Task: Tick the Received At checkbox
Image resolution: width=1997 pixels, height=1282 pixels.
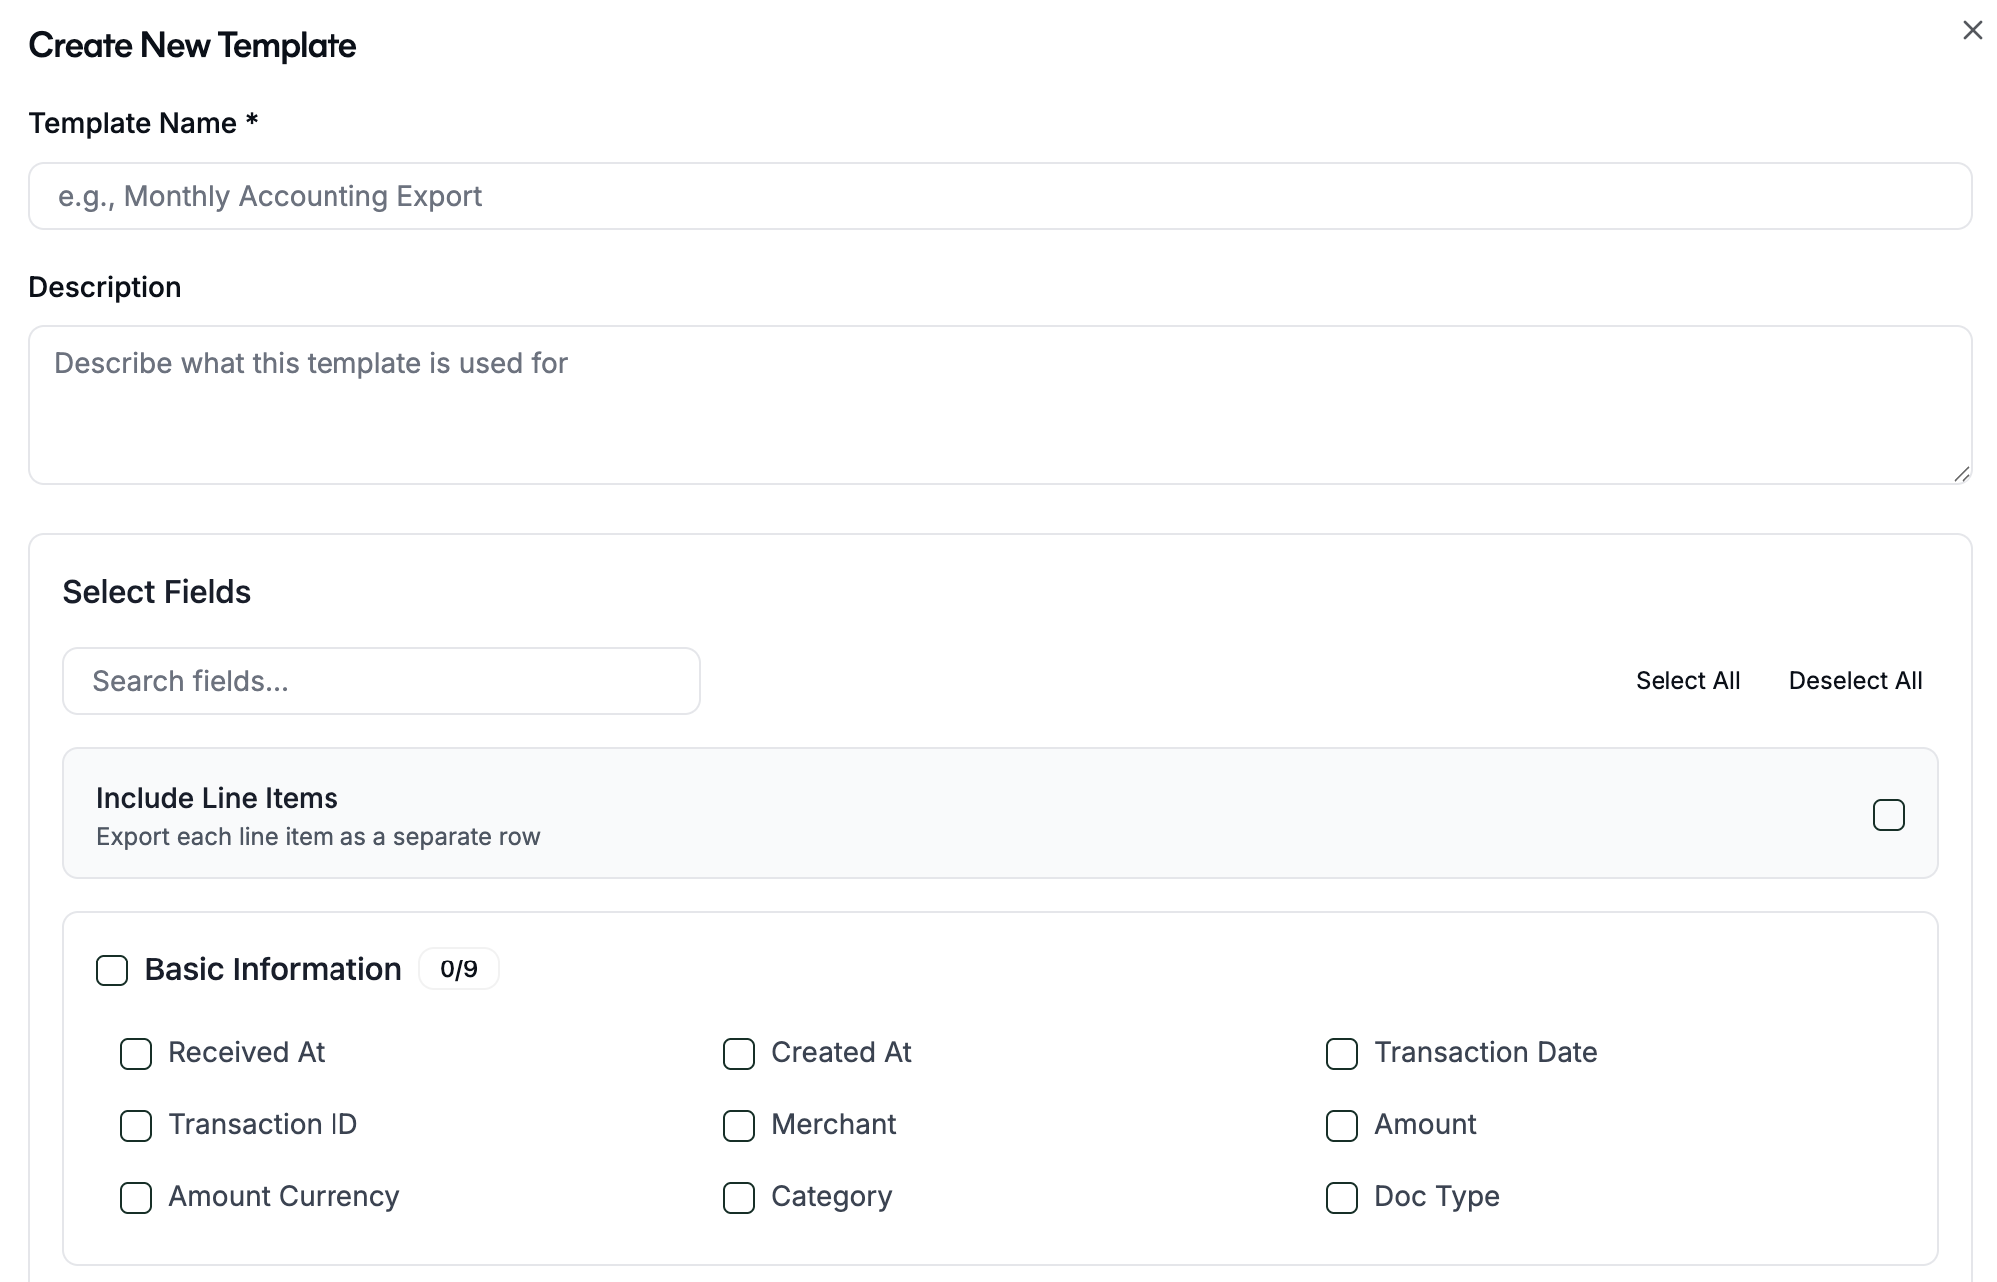Action: click(136, 1054)
